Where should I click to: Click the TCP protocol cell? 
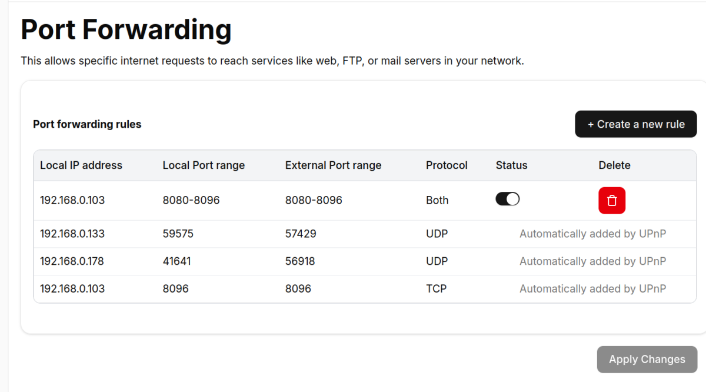point(437,289)
